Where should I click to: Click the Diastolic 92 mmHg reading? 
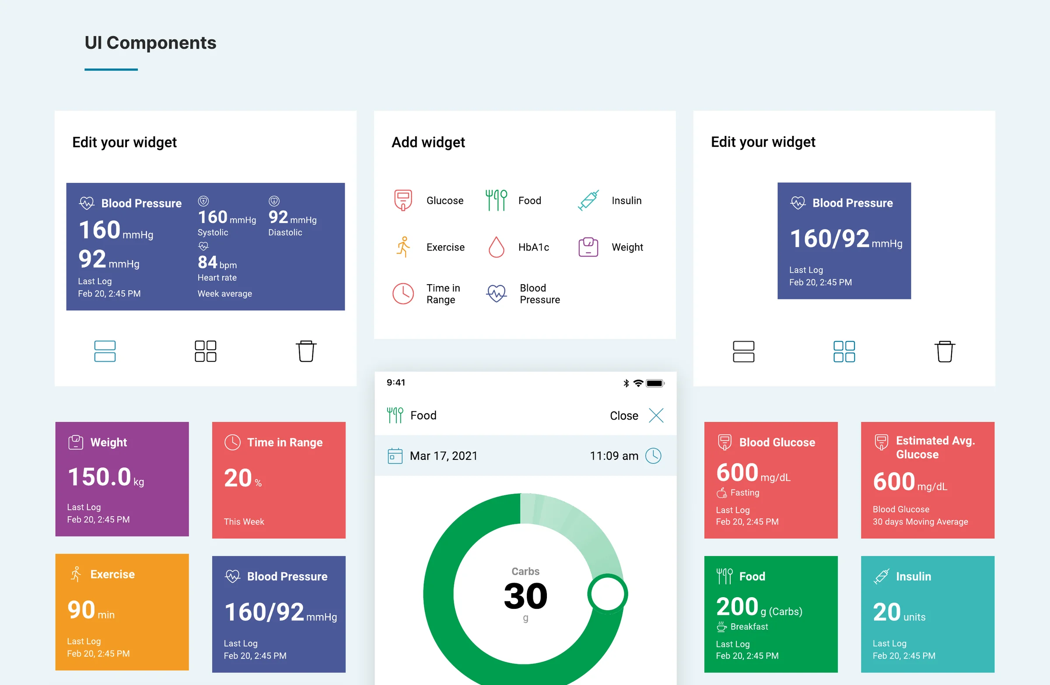[293, 217]
